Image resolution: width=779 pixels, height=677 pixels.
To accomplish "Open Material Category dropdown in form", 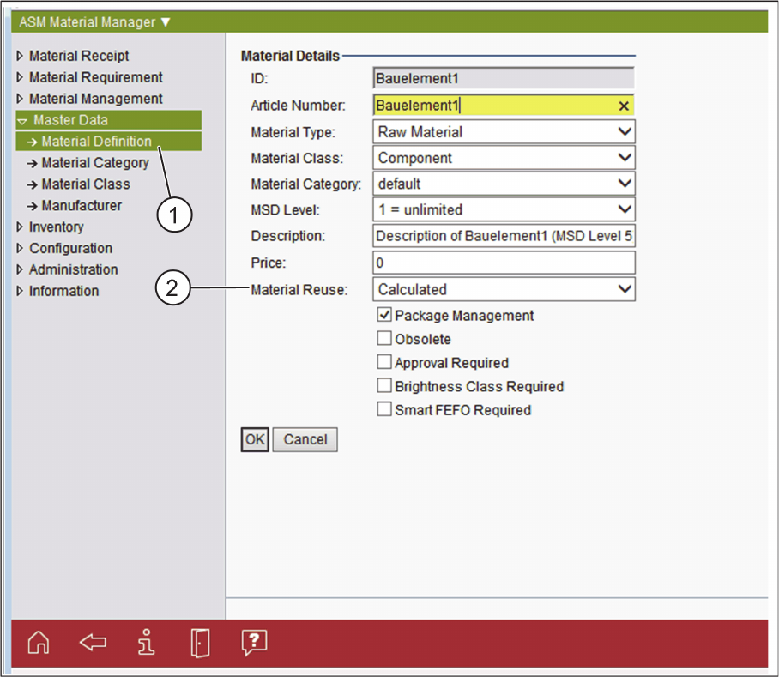I will point(504,184).
